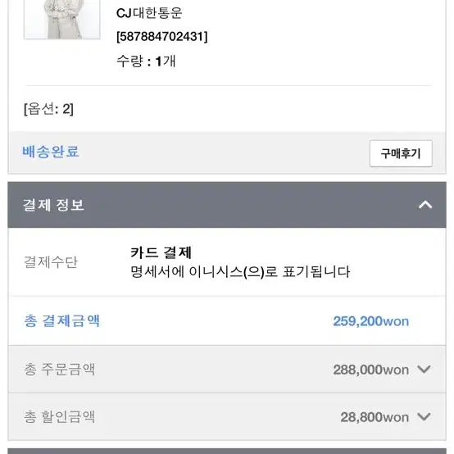Screen dimensions: 454x454
Task: Tap the 총 결제금액 label
Action: [61, 321]
